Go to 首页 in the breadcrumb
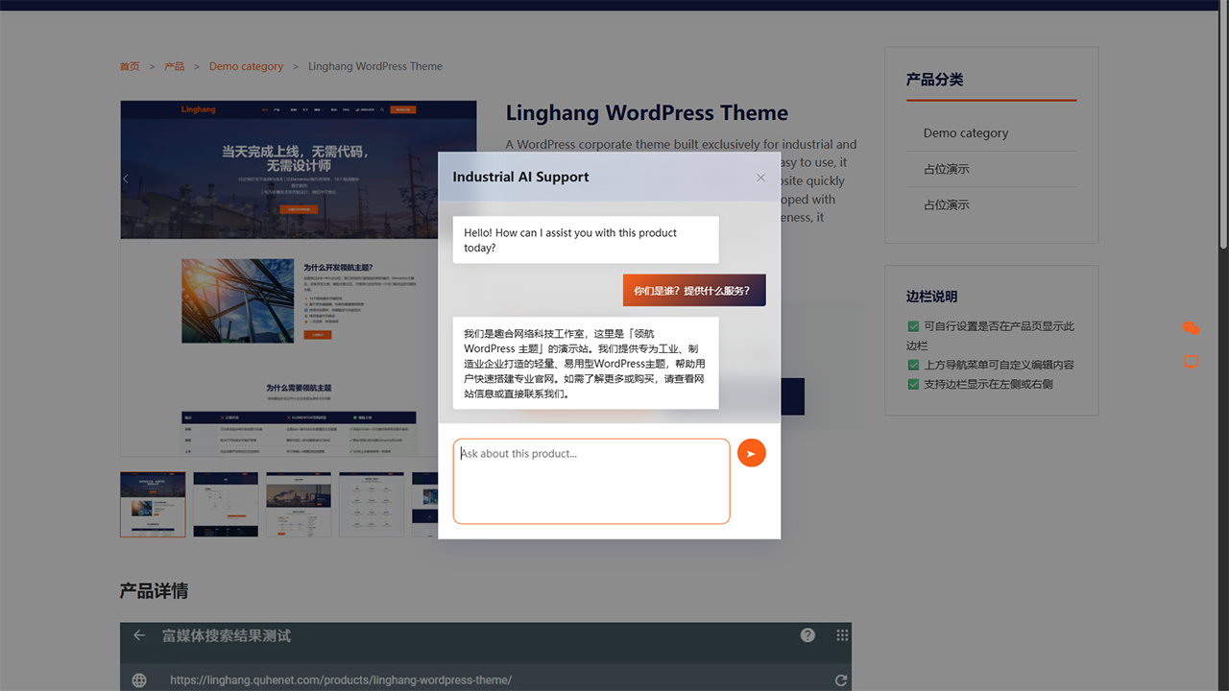 pos(130,66)
